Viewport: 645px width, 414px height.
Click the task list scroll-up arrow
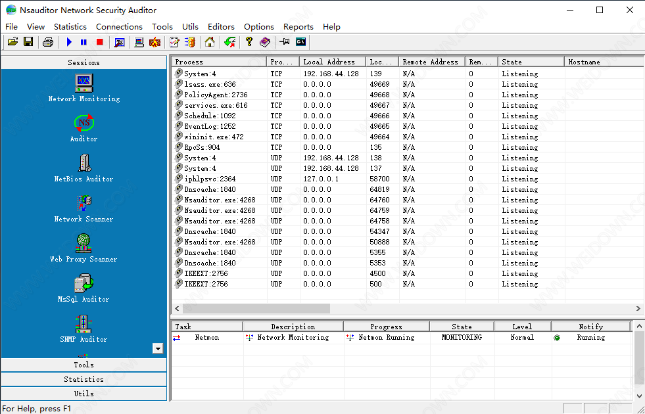point(639,326)
